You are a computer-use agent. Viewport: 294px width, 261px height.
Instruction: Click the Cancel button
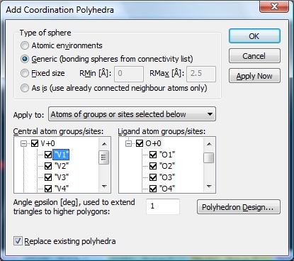(x=254, y=56)
